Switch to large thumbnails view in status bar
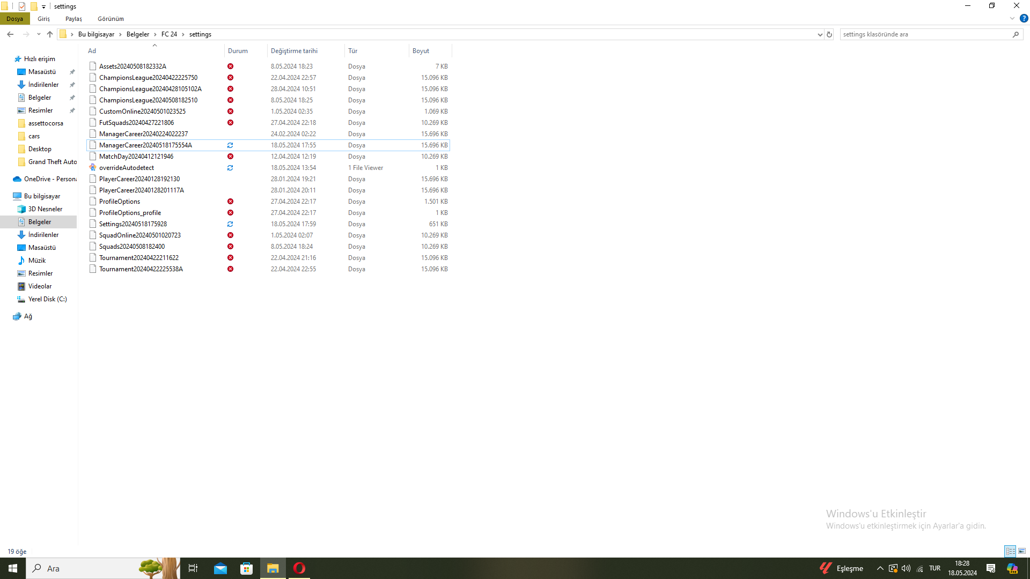The image size is (1030, 579). coord(1021,551)
